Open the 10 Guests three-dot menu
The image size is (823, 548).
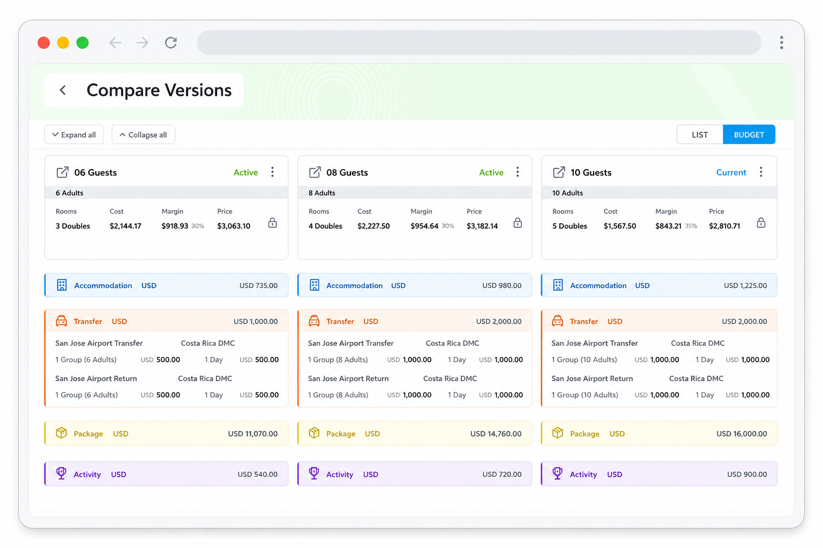[x=761, y=172]
